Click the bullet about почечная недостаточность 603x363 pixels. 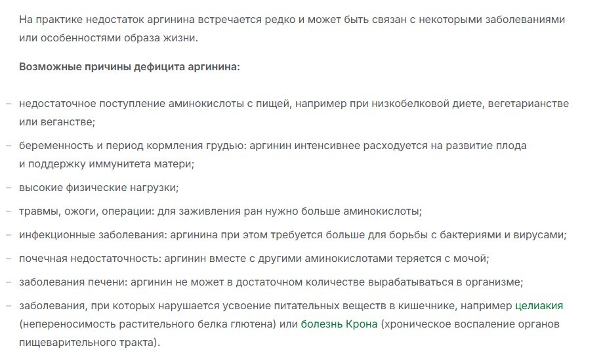pos(254,259)
